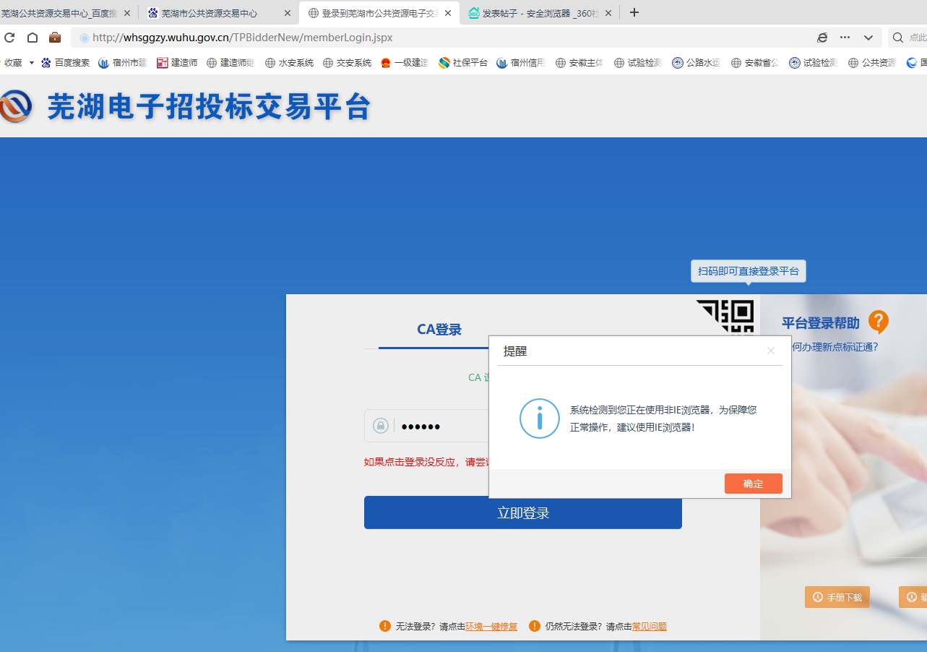927x652 pixels.
Task: Open the 建造师继 bookmark with globe icon
Action: pyautogui.click(x=230, y=63)
